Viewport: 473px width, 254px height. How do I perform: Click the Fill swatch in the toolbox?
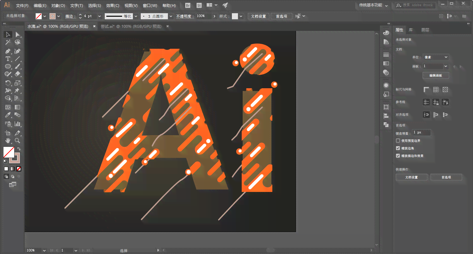(9, 152)
